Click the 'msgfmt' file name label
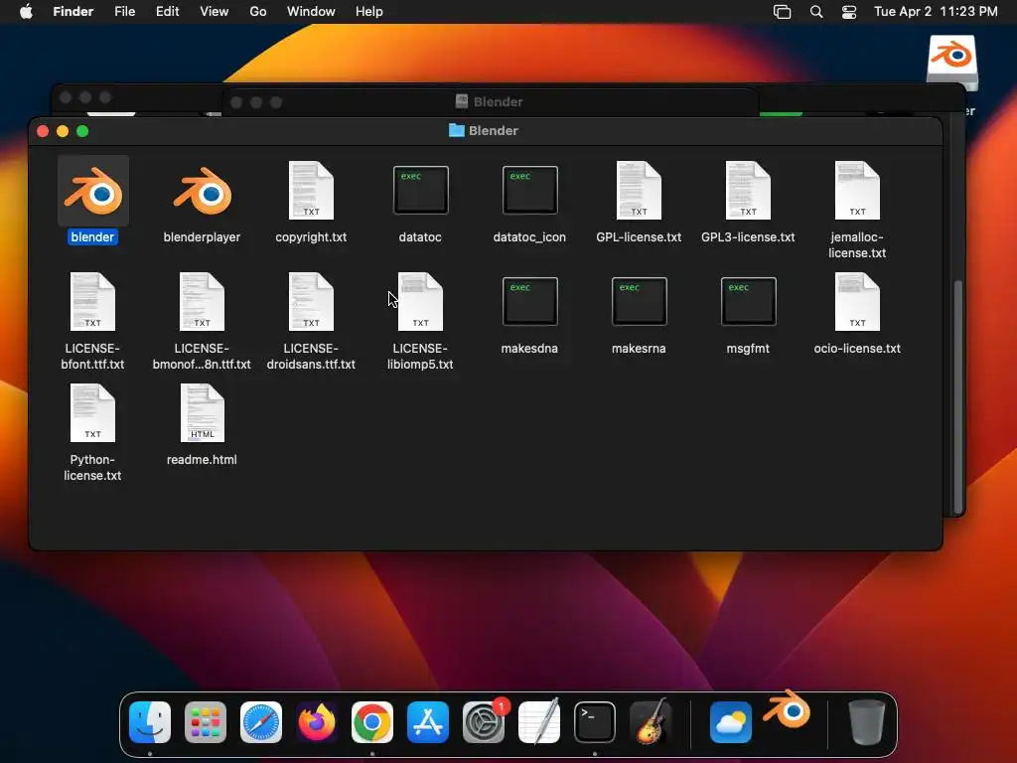 pyautogui.click(x=748, y=349)
